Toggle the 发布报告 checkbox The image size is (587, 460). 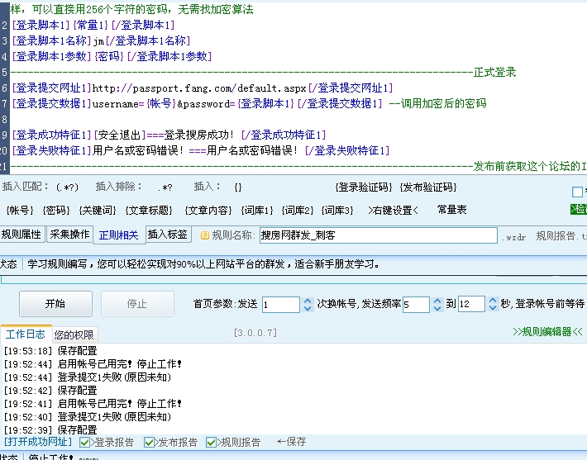click(x=149, y=443)
